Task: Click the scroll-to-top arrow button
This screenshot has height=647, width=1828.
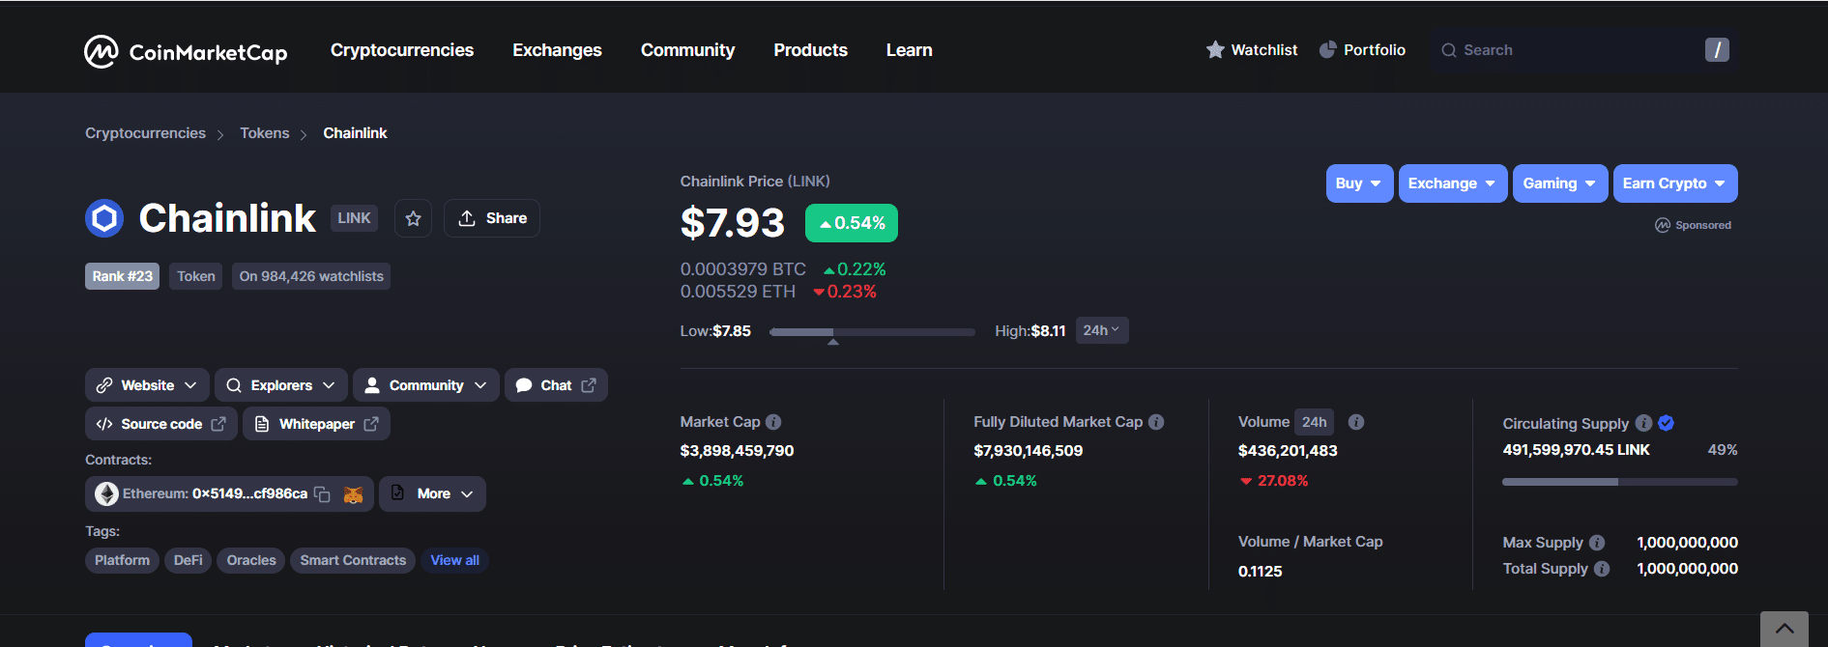Action: [x=1784, y=629]
